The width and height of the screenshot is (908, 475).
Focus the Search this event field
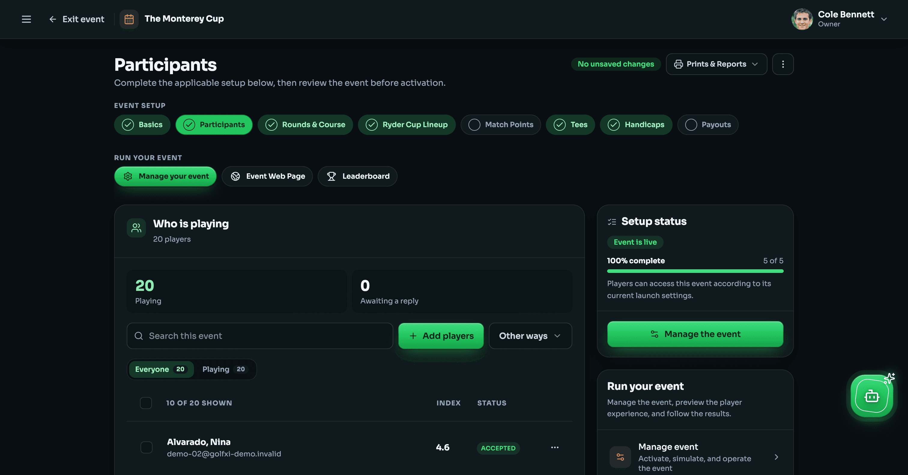click(x=260, y=336)
